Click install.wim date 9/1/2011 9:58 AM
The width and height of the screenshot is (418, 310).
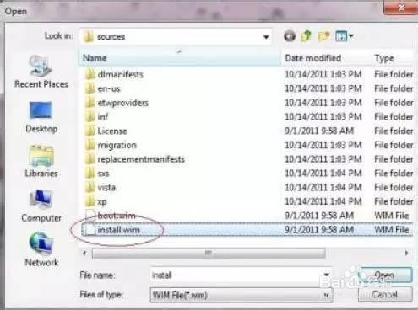coord(319,230)
